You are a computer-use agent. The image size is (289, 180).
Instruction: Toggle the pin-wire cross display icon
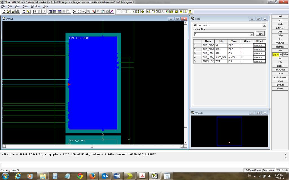[x=133, y=12]
